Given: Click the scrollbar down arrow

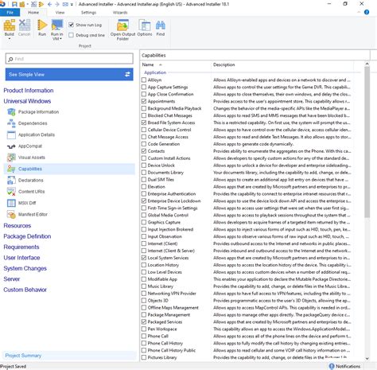Looking at the screenshot, I should 367,358.
